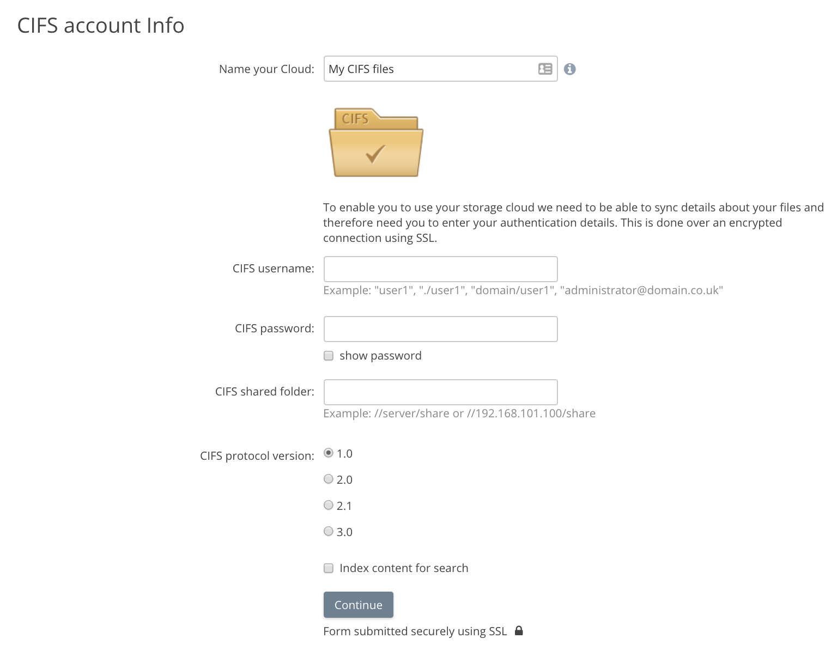Choose protocol version 3.0

click(x=329, y=531)
